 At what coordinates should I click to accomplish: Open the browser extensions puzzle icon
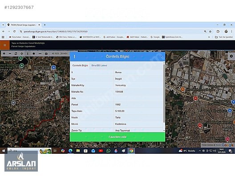coord(218,32)
